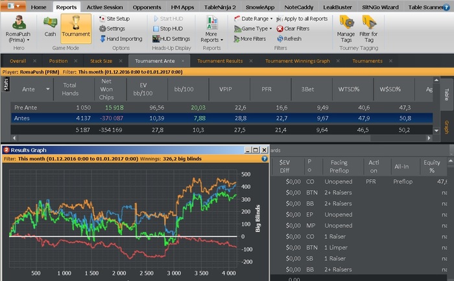
Task: Close the Overall report tab
Action: point(35,61)
